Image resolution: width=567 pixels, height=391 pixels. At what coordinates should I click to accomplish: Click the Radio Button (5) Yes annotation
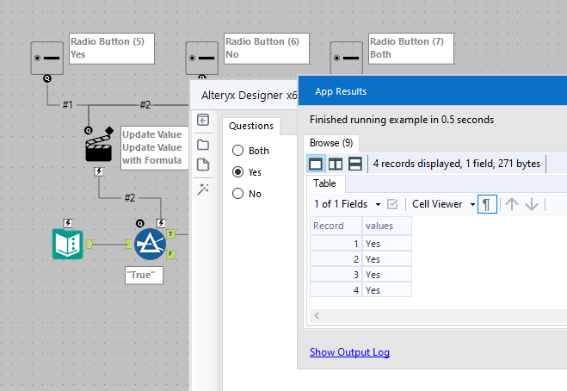tap(112, 48)
